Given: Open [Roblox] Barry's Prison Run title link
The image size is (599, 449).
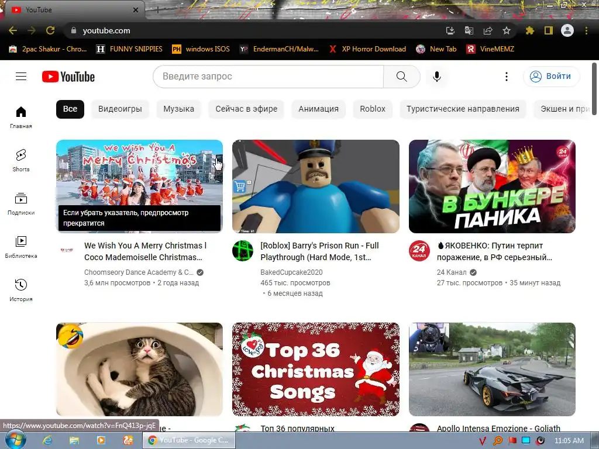Looking at the screenshot, I should click(x=320, y=251).
